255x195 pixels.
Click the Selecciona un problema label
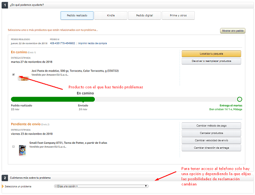[18, 186]
